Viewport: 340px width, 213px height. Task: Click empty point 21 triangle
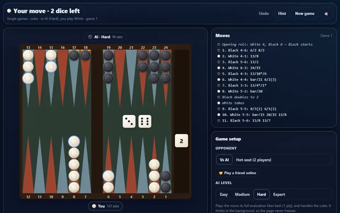pos(131,78)
